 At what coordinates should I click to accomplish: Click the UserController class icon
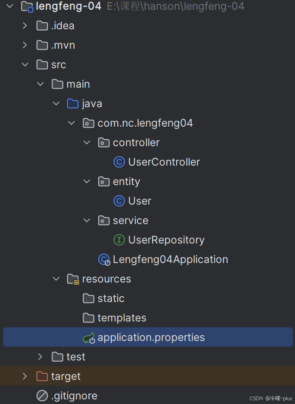click(x=119, y=162)
